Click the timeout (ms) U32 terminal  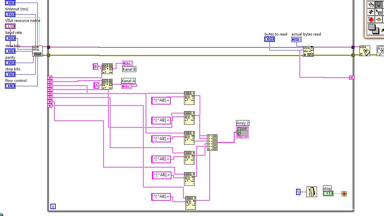(x=10, y=14)
